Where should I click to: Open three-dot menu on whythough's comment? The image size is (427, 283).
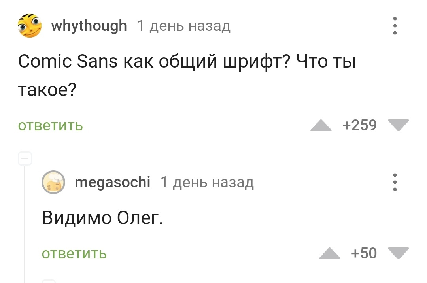point(395,26)
